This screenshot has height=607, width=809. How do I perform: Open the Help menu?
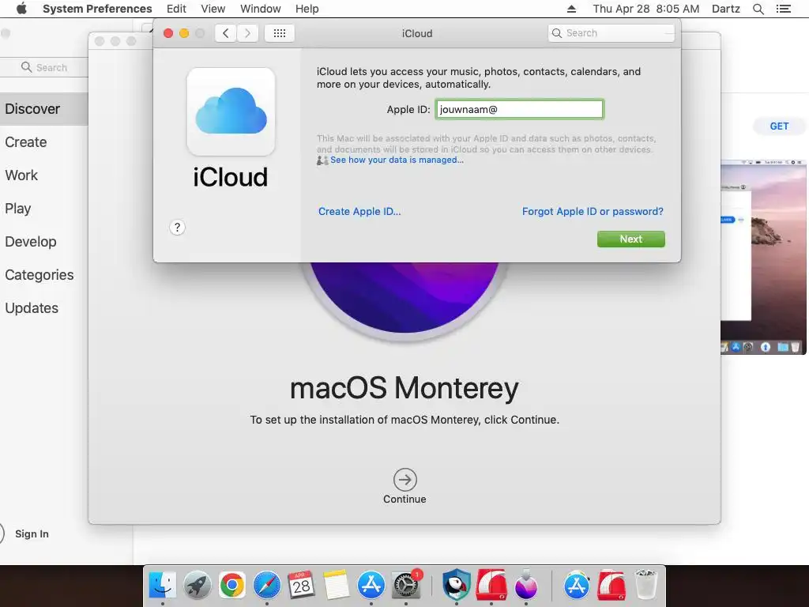[307, 9]
